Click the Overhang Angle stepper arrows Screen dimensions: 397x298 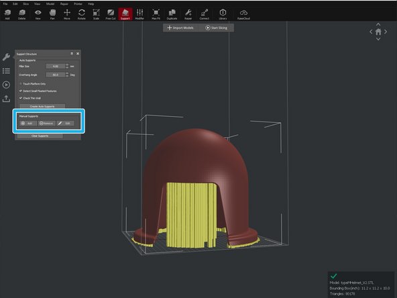point(67,74)
